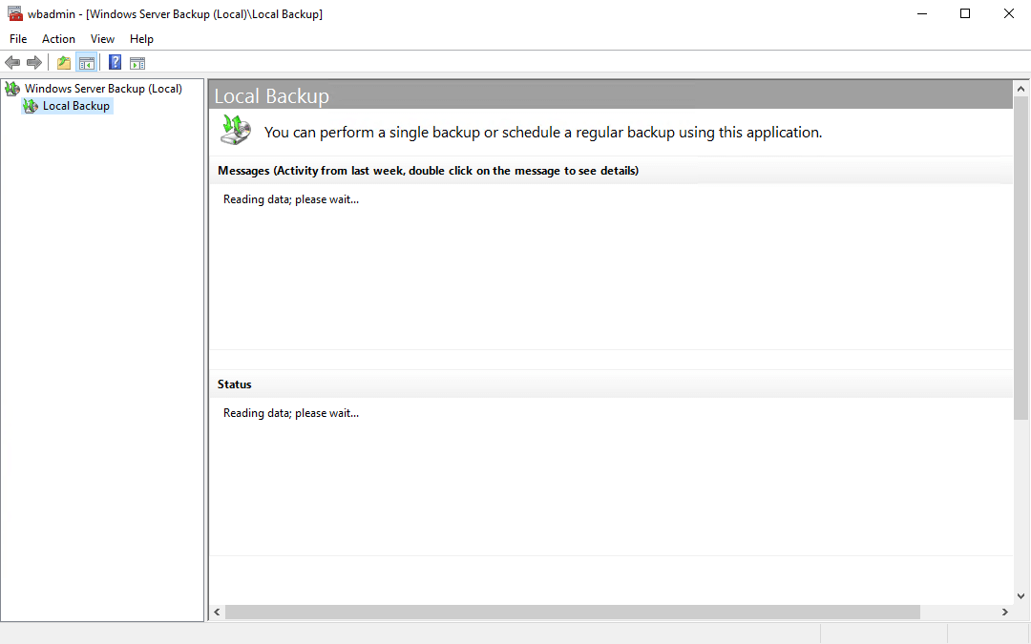Viewport: 1031px width, 644px height.
Task: Click the Local Backup pane header
Action: point(613,95)
